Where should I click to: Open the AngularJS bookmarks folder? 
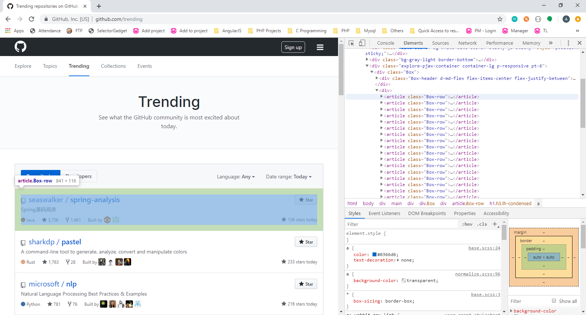tap(228, 31)
